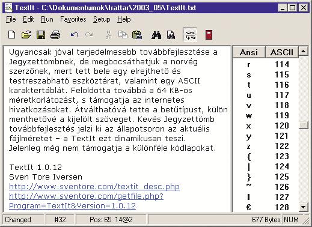Open the Favorites menu
This screenshot has width=312, height=227.
click(x=73, y=19)
